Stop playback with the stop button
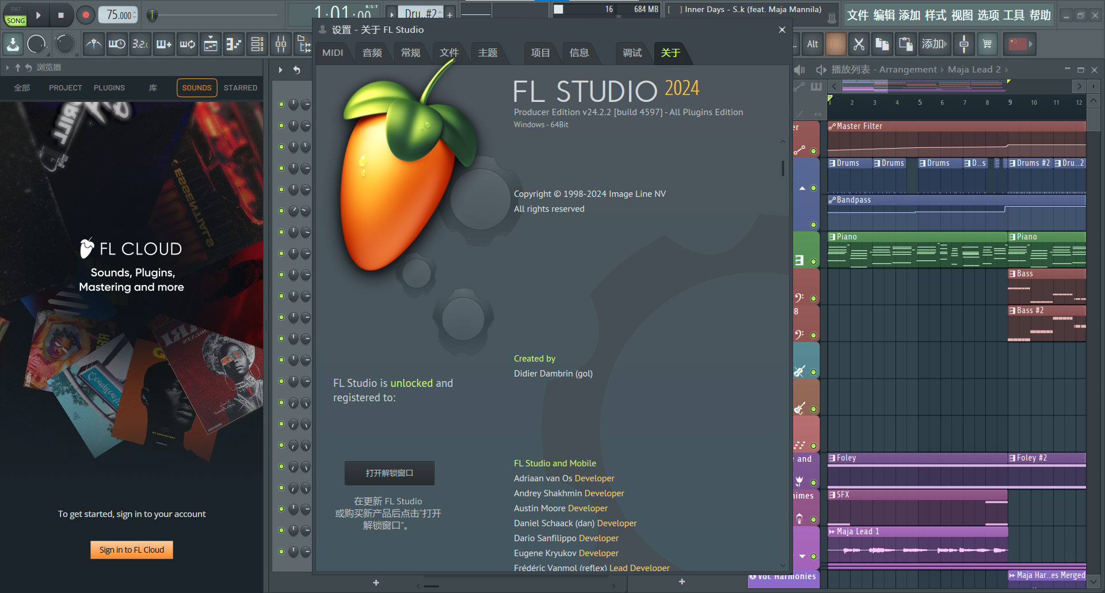Viewport: 1105px width, 593px height. coord(60,15)
